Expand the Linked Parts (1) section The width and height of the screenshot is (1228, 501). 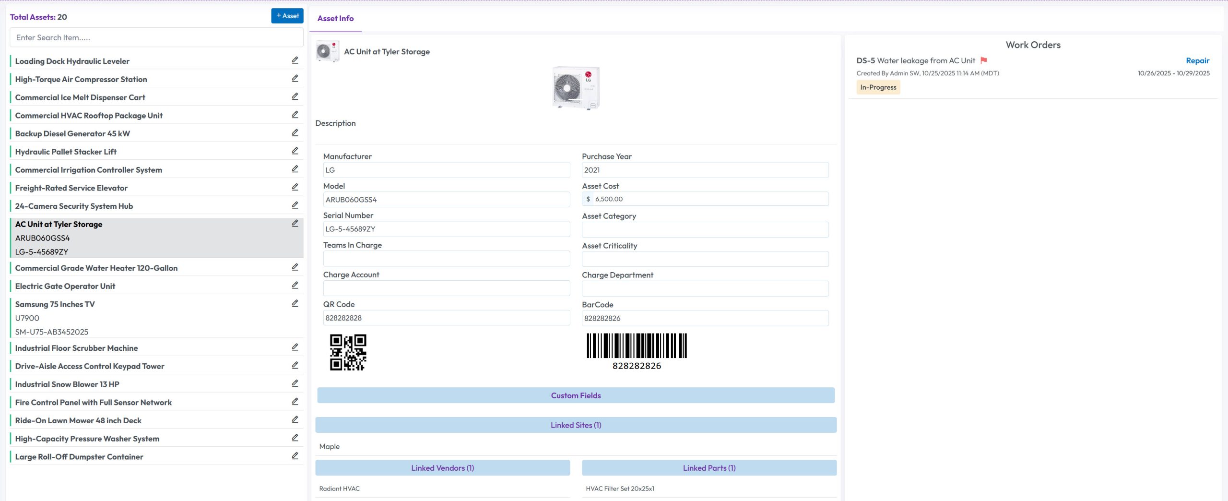pos(709,467)
